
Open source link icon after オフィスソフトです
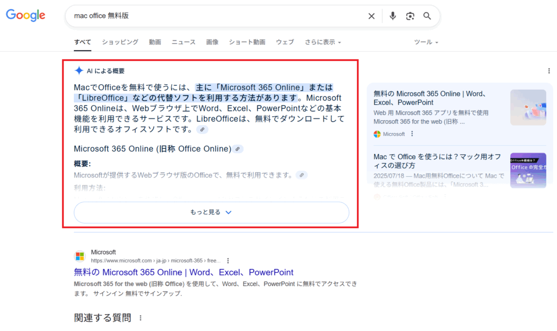click(202, 129)
